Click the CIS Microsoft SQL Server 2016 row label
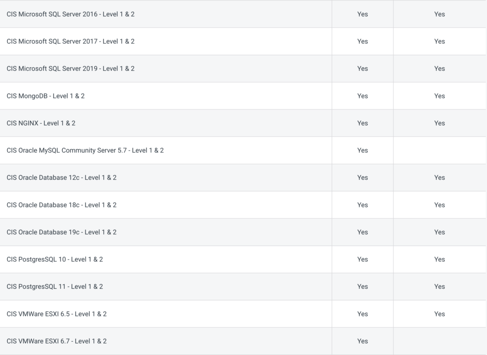Screen dimensions: 487x355 [x=70, y=14]
